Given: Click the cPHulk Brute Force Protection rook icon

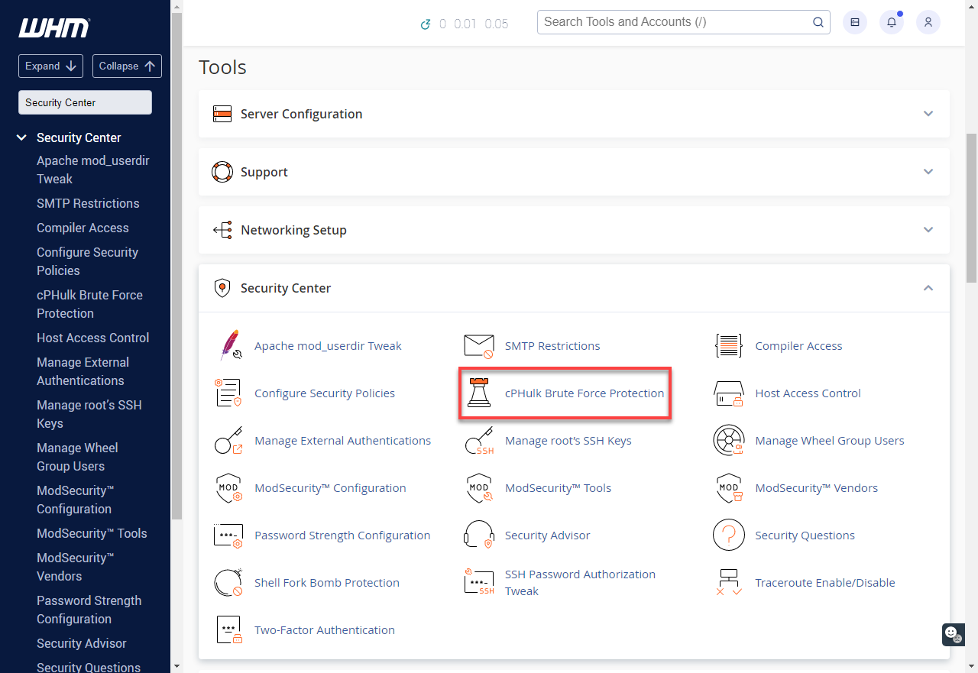Looking at the screenshot, I should (x=479, y=393).
